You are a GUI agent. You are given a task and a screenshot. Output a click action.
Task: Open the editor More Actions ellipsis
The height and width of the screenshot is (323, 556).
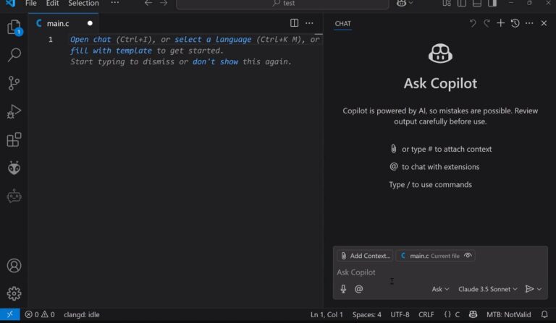pyautogui.click(x=309, y=23)
